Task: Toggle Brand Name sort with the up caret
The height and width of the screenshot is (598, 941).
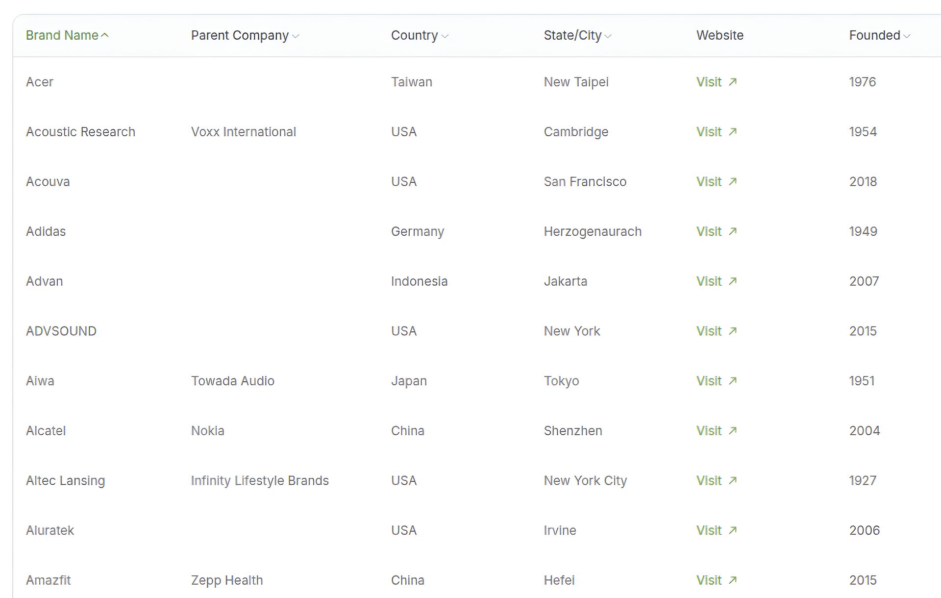Action: tap(104, 35)
